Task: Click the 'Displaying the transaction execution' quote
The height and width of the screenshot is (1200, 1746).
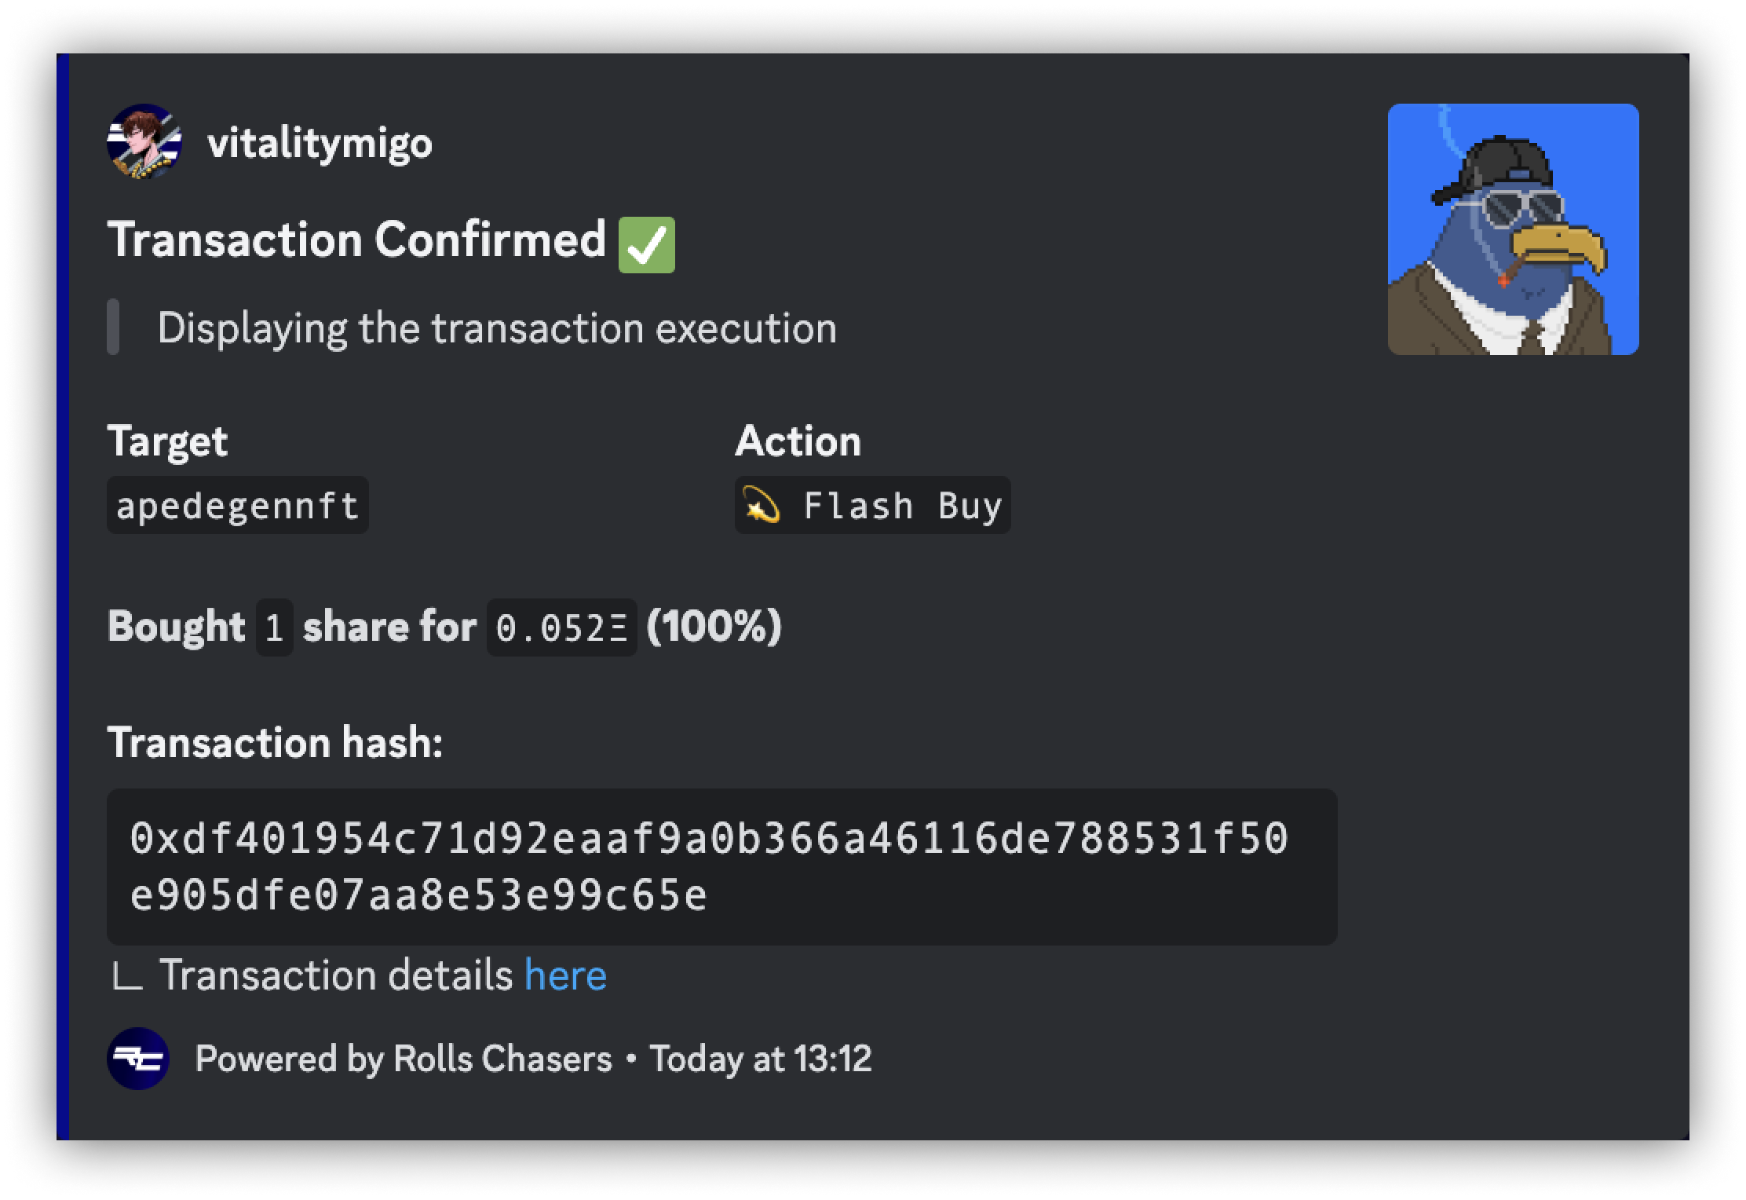Action: point(497,327)
